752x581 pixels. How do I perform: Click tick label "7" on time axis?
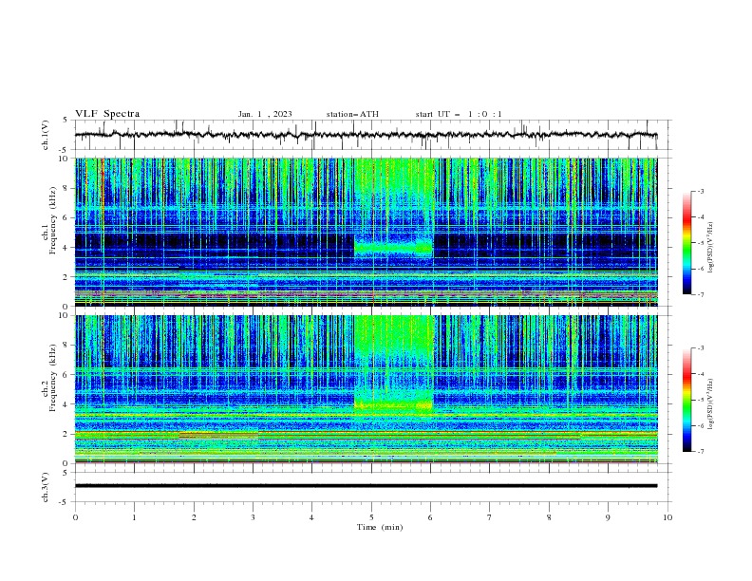[490, 517]
